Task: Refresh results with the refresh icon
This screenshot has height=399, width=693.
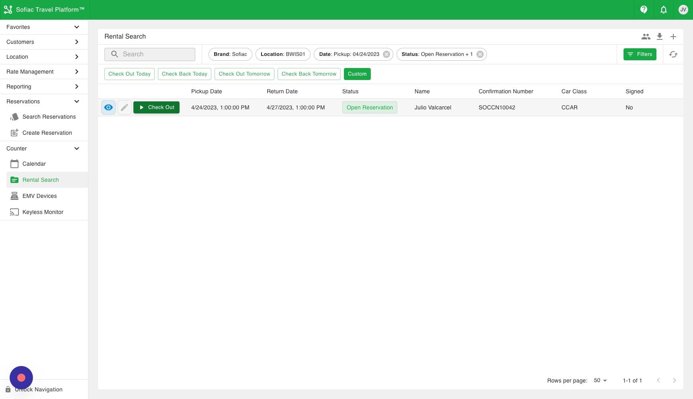Action: [x=674, y=54]
